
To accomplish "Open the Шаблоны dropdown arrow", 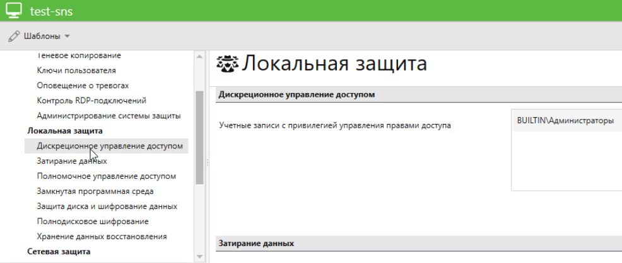I will pyautogui.click(x=67, y=36).
